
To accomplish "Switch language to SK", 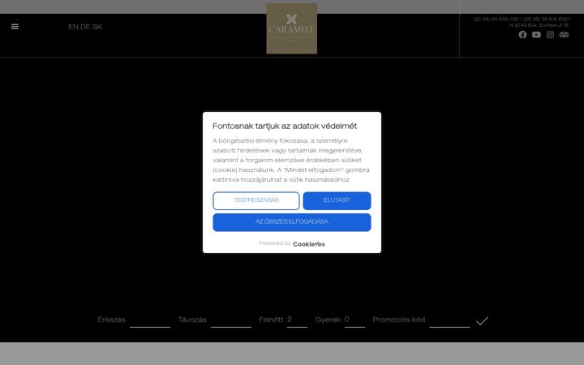I will 97,27.
